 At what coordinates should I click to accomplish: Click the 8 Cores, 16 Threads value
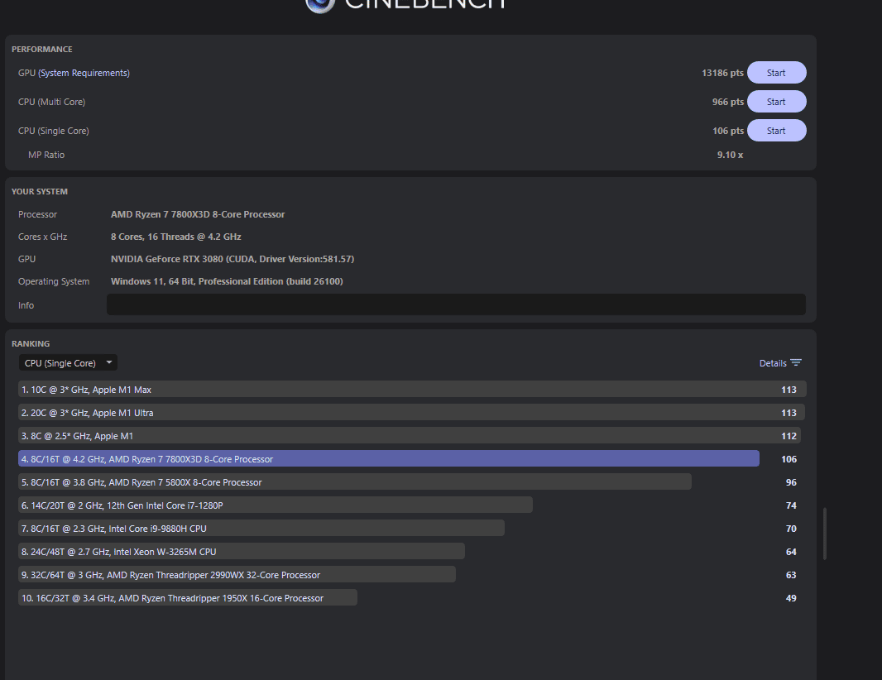(176, 237)
